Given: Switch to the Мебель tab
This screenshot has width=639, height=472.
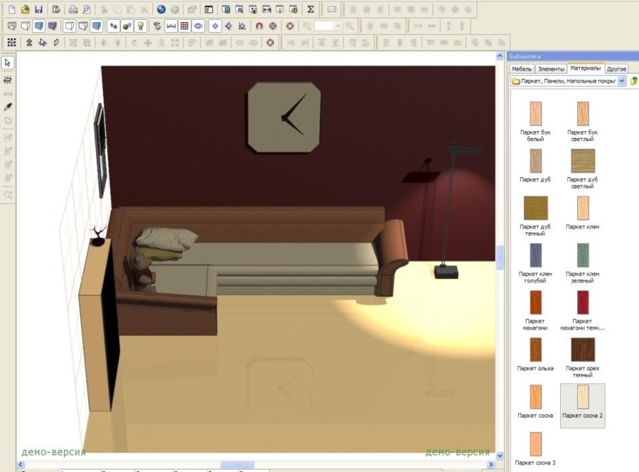Looking at the screenshot, I should click(x=521, y=69).
